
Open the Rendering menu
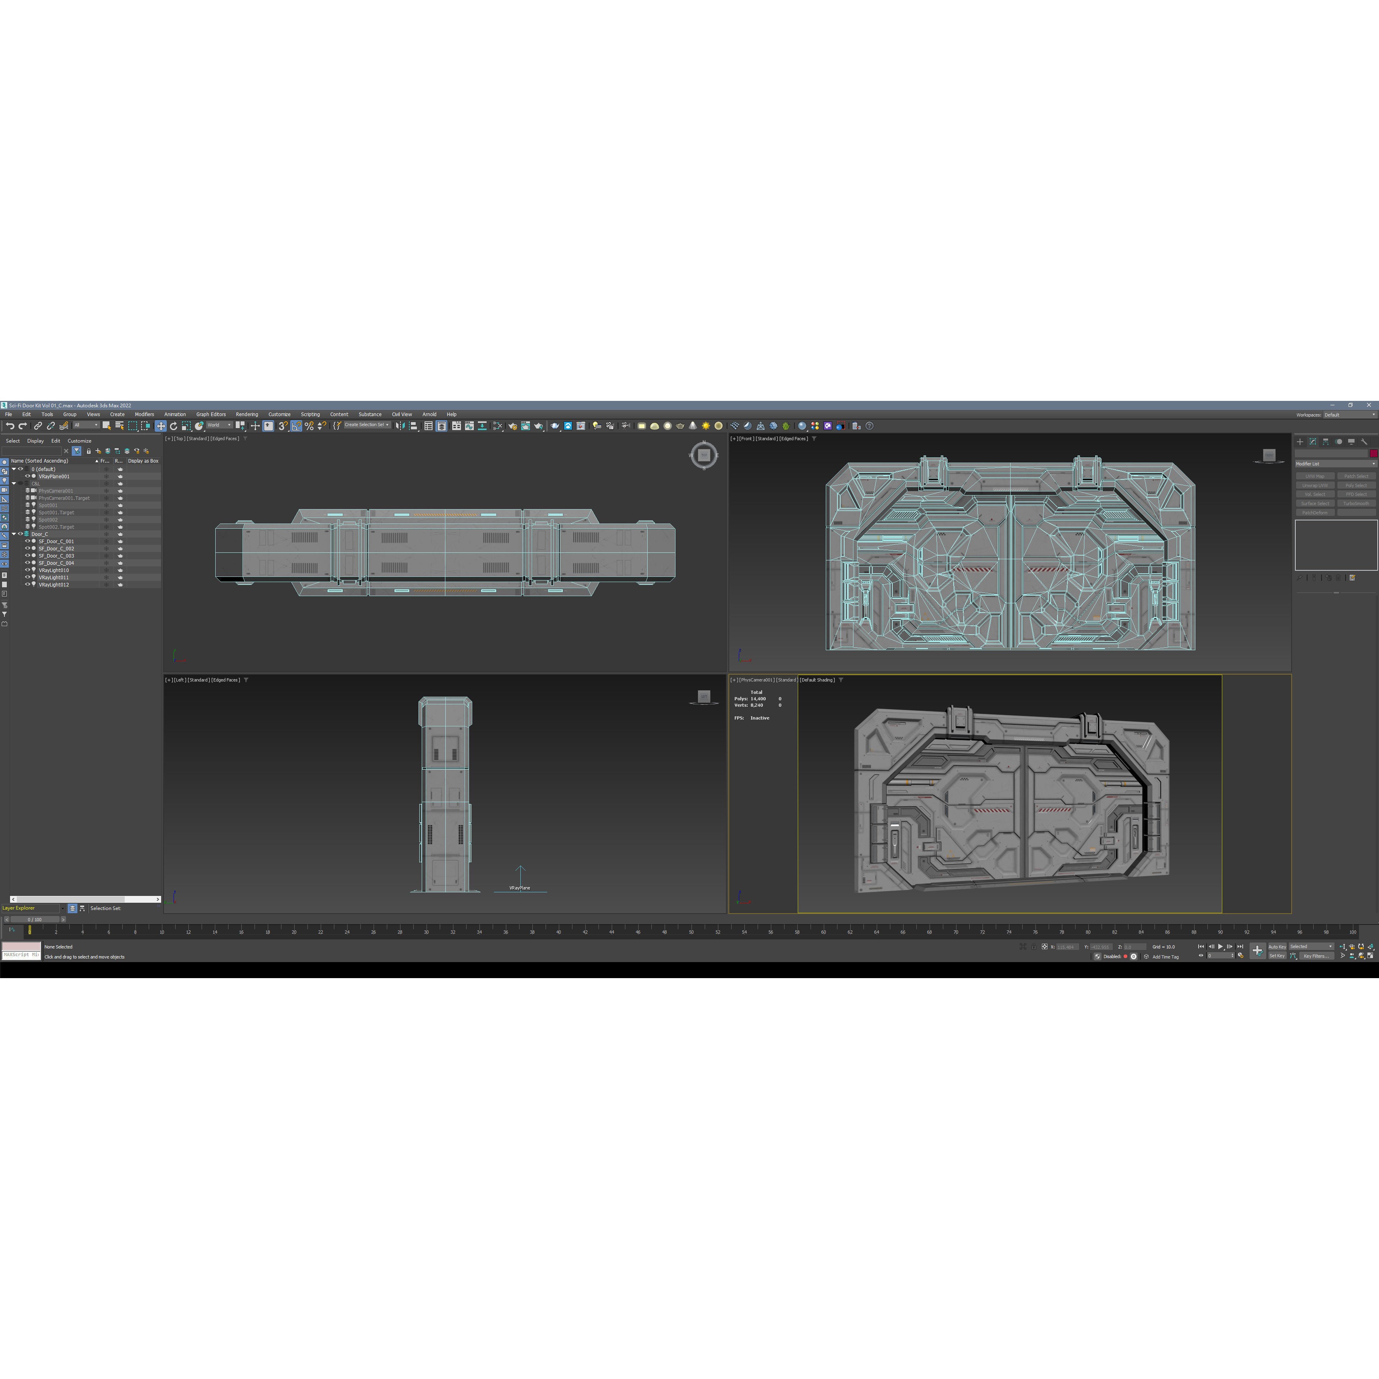[x=247, y=414]
